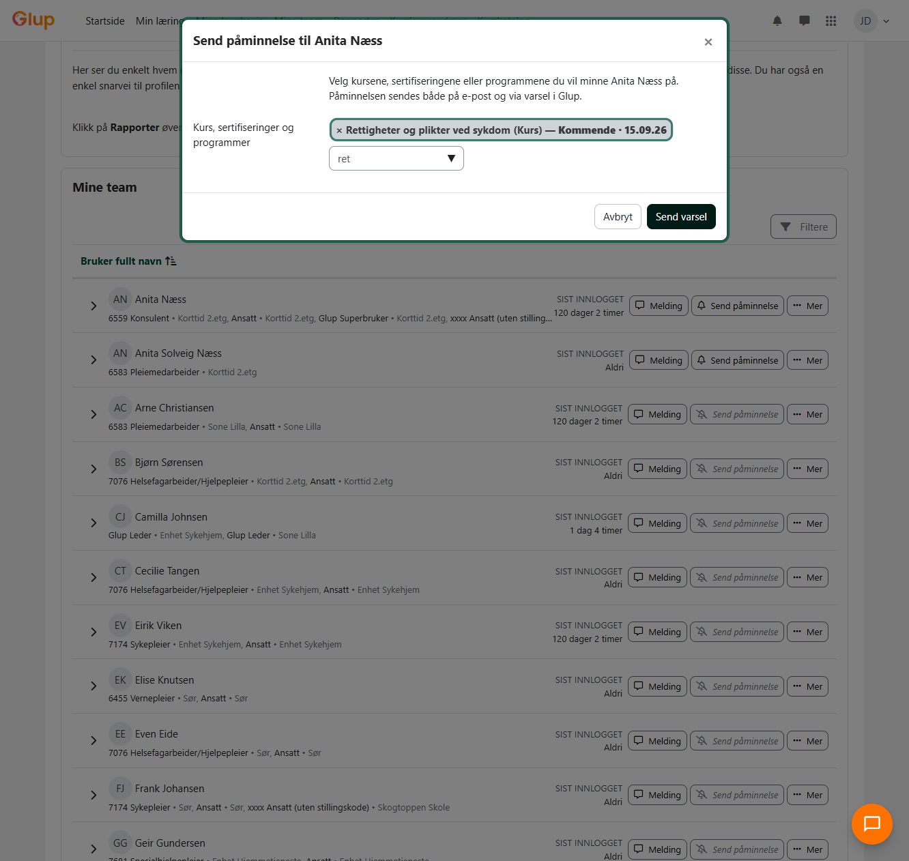Remove the selected Rettigheter og plikter course tag
The image size is (909, 861).
pos(339,130)
